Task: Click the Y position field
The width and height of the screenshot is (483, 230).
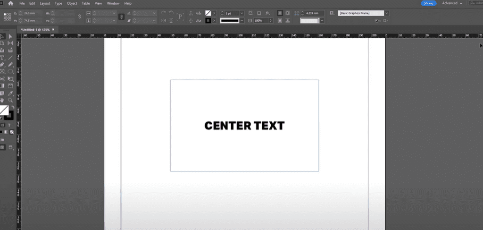Action: coord(32,20)
